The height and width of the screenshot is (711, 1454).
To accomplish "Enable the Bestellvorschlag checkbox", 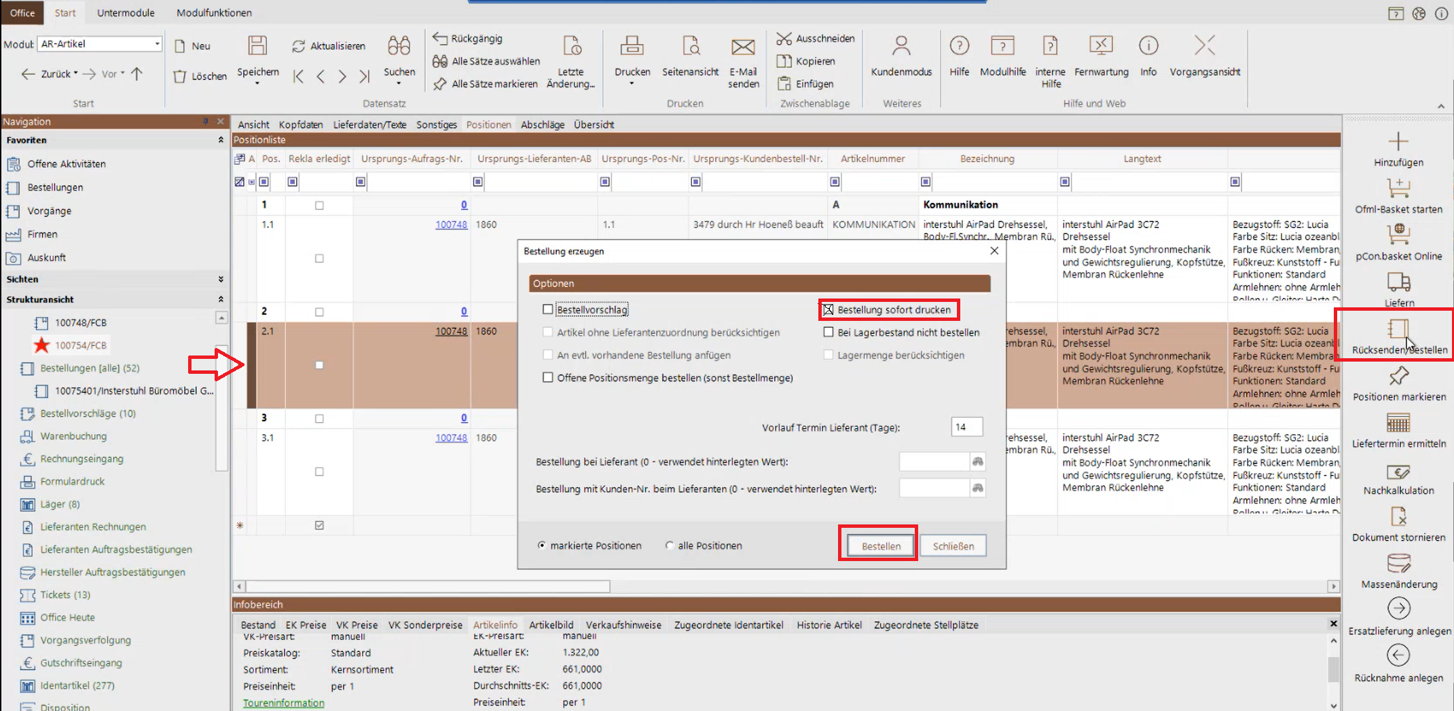I will point(548,309).
